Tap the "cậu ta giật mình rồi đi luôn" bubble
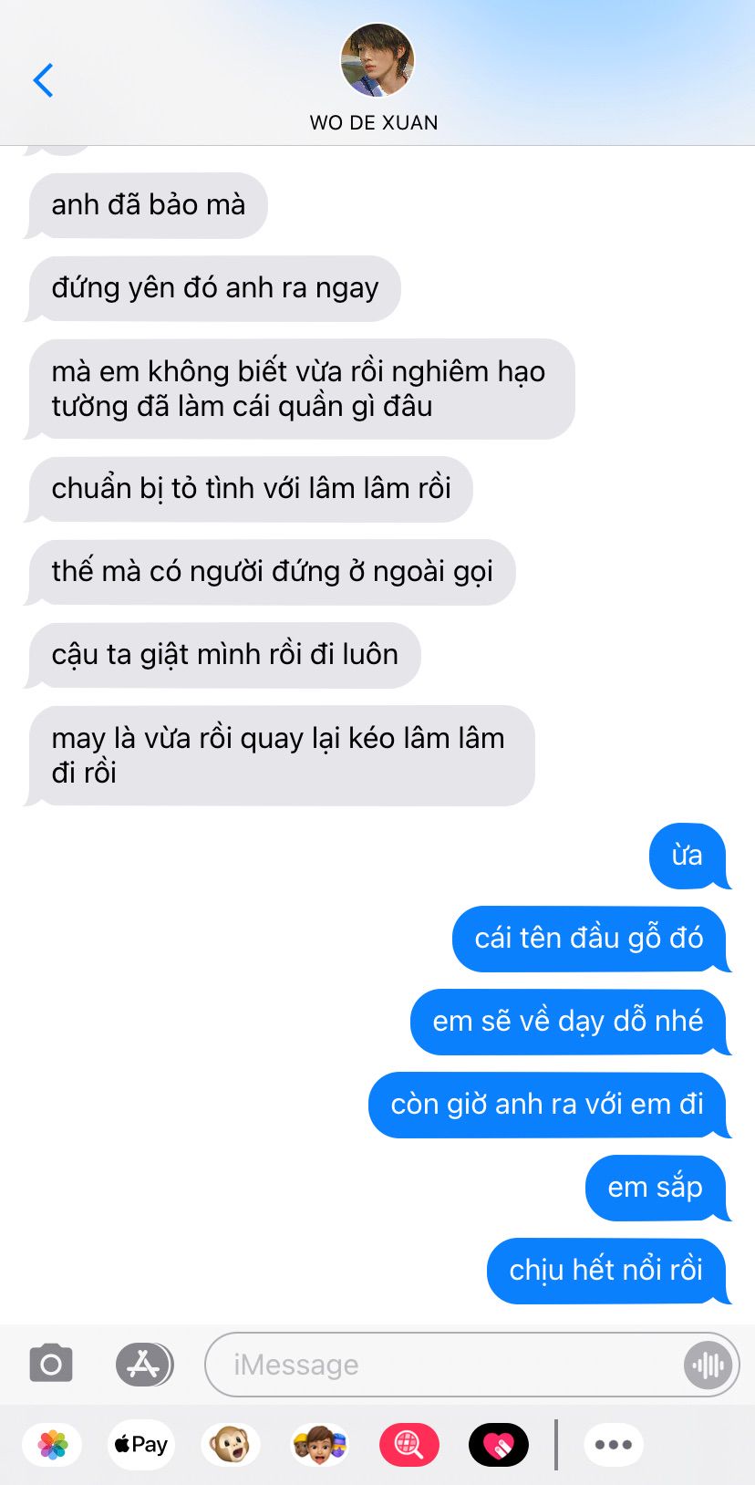This screenshot has width=755, height=1485. (x=224, y=655)
